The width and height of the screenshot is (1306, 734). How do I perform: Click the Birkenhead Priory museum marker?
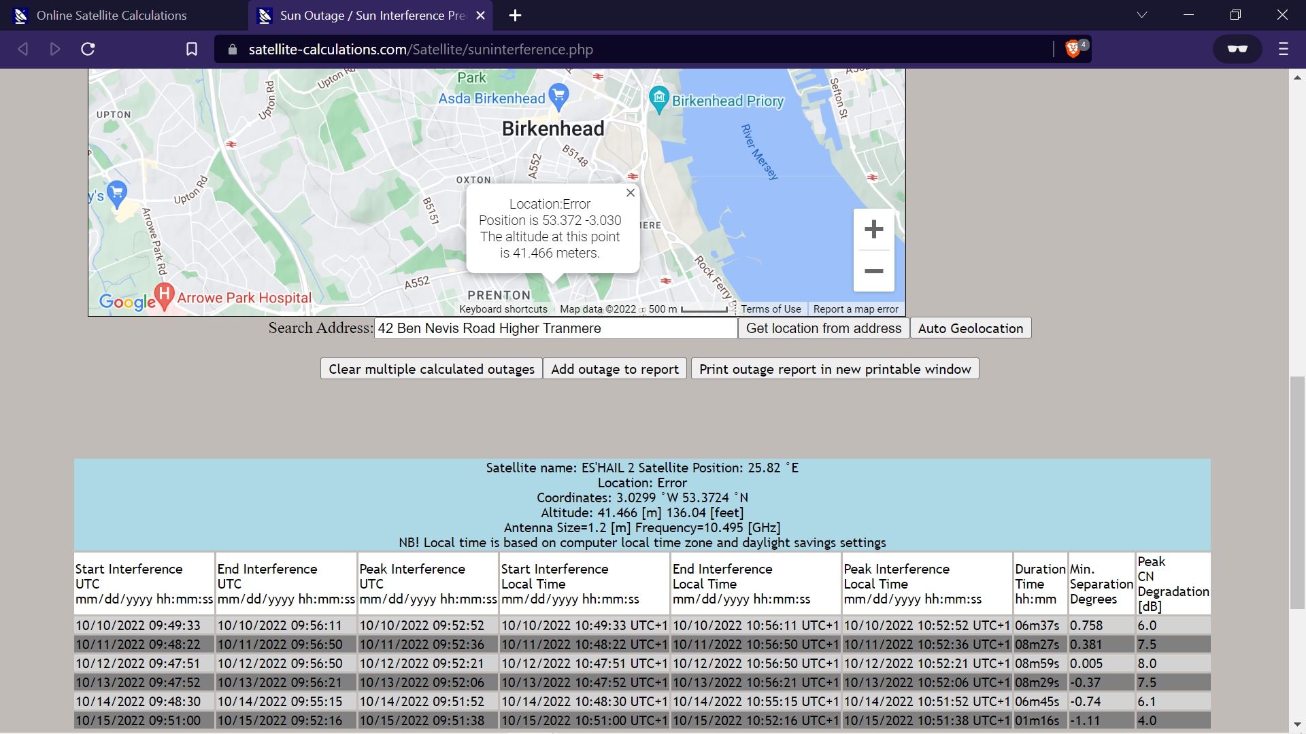pos(658,100)
